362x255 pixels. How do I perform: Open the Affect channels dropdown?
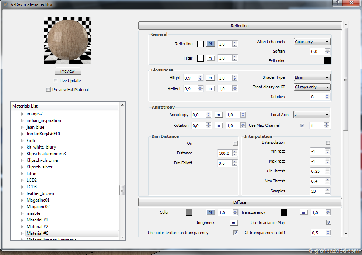point(312,42)
